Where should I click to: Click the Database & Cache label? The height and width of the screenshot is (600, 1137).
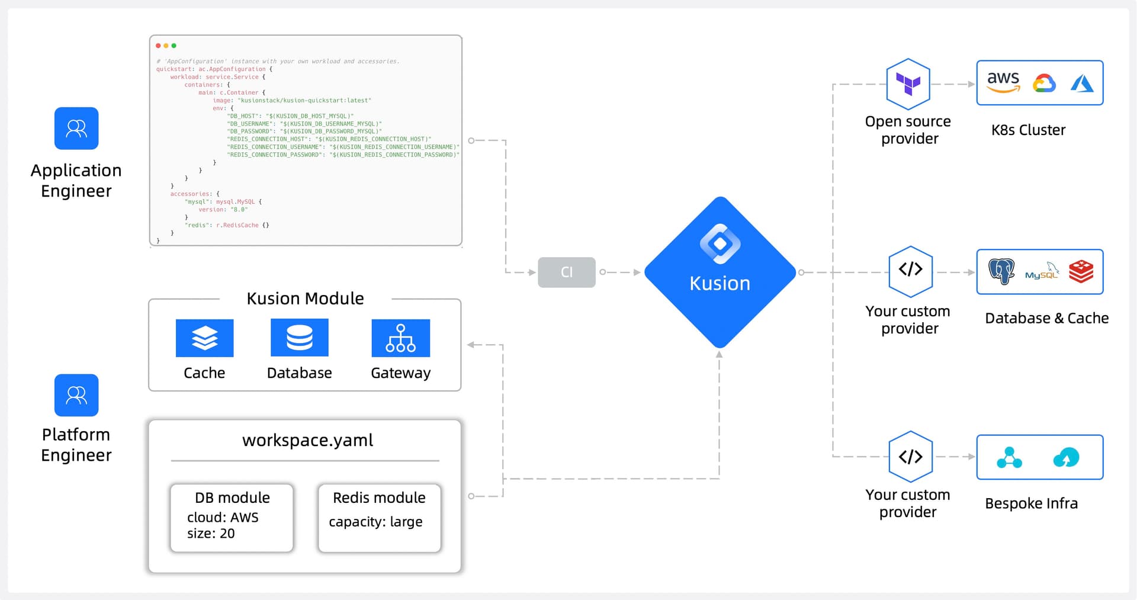[x=1046, y=318]
